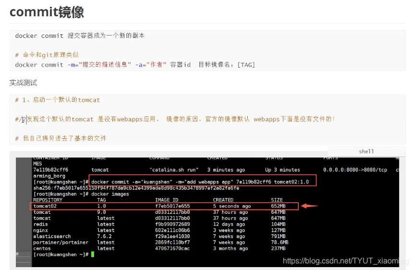Click the "5 seconds ago" created value
This screenshot has width=413, height=270.
click(x=232, y=206)
